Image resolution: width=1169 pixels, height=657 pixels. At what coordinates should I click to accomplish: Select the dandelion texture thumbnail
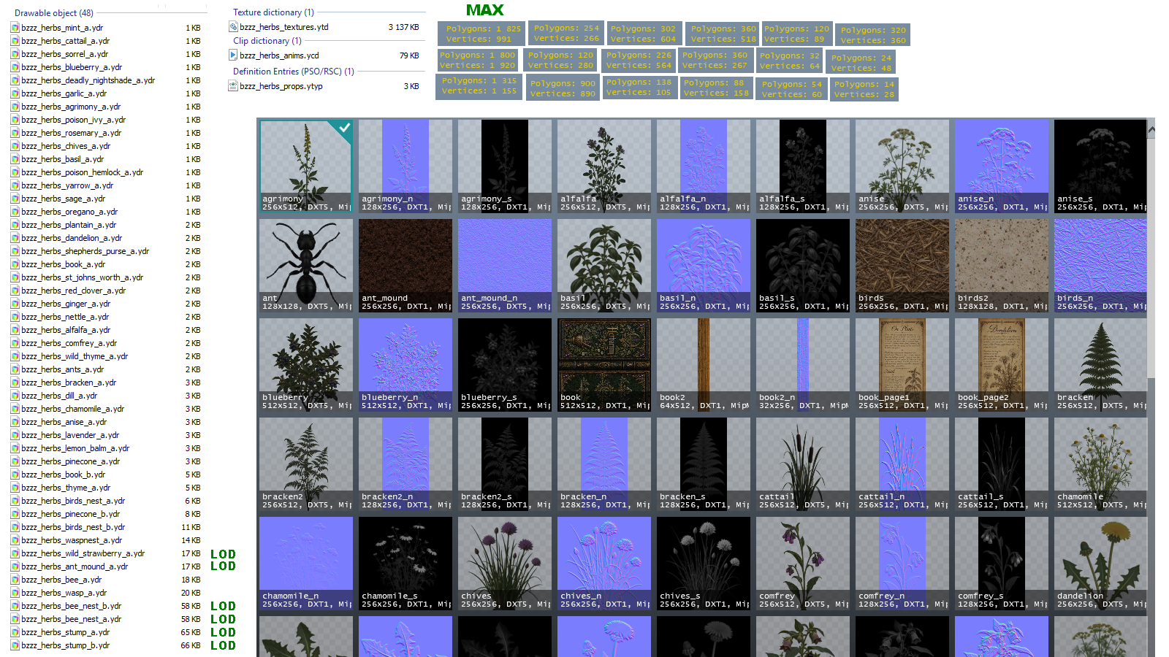pos(1100,564)
